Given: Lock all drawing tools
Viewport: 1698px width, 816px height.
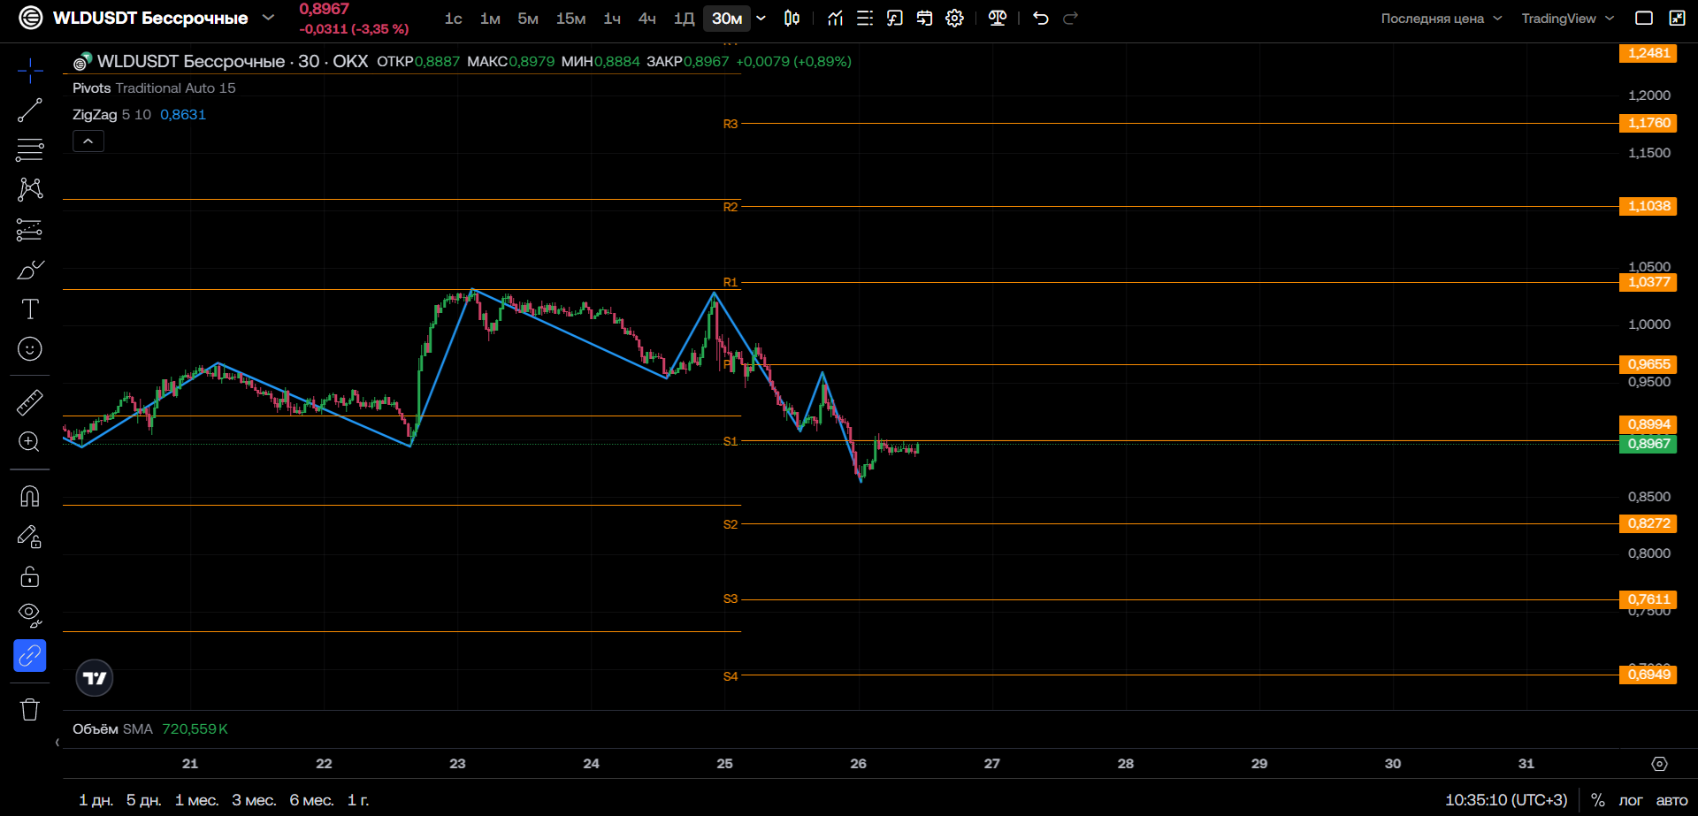Looking at the screenshot, I should coord(29,576).
